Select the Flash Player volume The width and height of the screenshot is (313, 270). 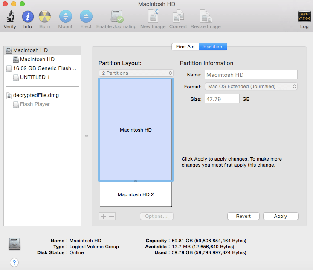coord(43,104)
